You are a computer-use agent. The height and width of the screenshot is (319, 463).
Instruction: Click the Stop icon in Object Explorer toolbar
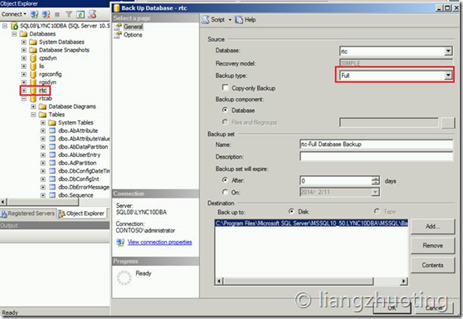tap(57, 14)
